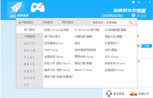Click the VIP 免费会员 badge icon
Image resolution: width=153 pixels, height=98 pixels.
point(133,93)
